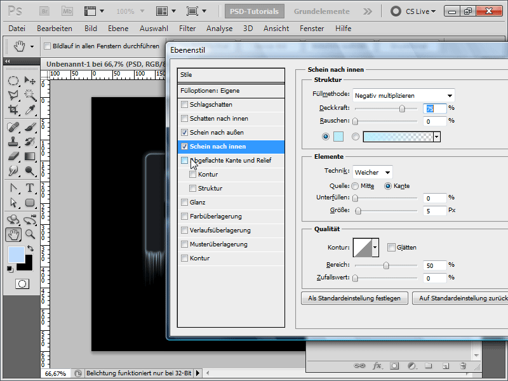Launch Adobe Bridge from top bar
Screen dimensions: 508x381
click(x=44, y=11)
